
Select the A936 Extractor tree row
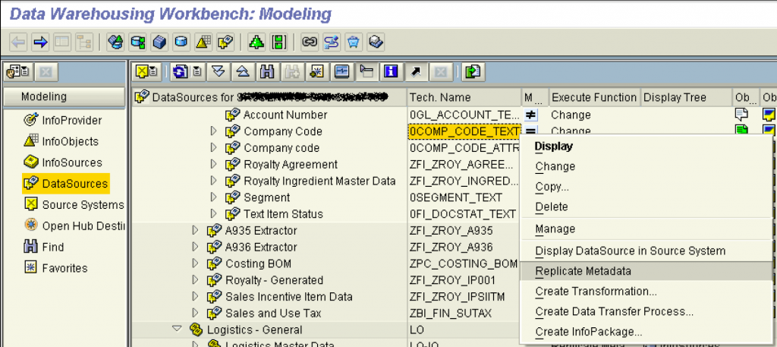point(261,247)
